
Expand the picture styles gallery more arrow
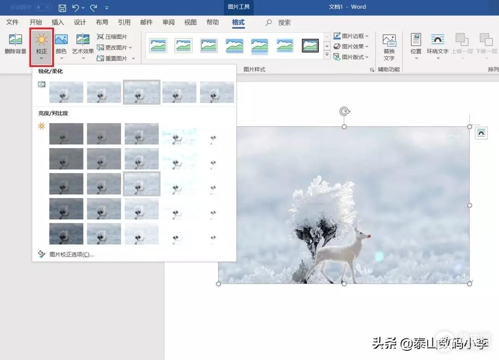pyautogui.click(x=327, y=56)
